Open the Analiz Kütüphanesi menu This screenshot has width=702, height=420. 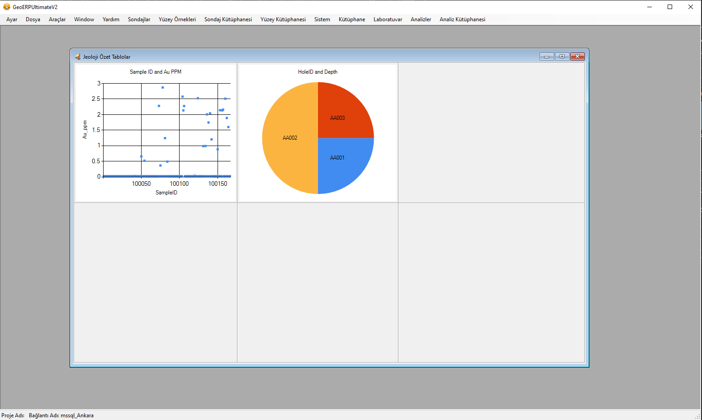tap(462, 19)
